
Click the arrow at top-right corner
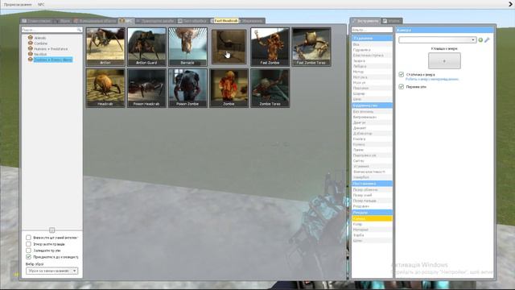pyautogui.click(x=511, y=4)
